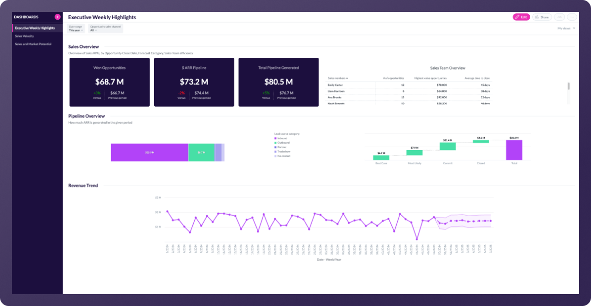Click the plus icon next to DASHBOARDS
The width and height of the screenshot is (591, 306).
tap(58, 17)
